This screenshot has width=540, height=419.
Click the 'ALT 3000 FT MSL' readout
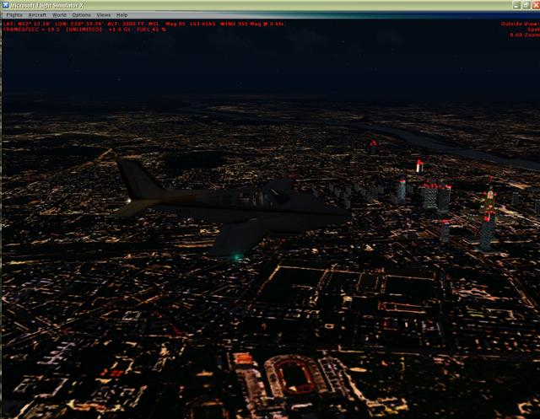point(133,24)
